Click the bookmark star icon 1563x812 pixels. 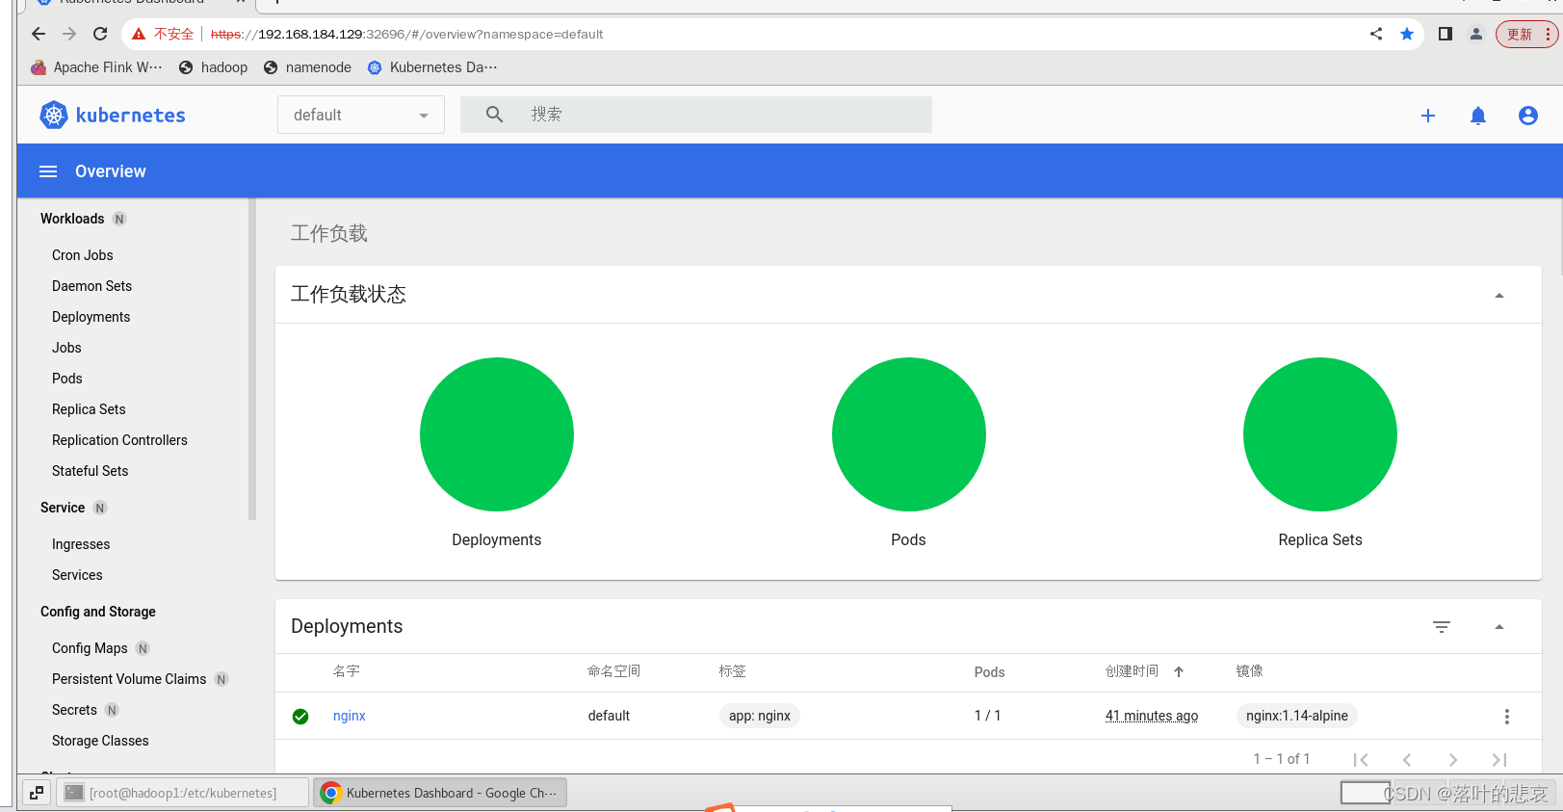coord(1407,34)
